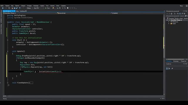Click the Property Pages wrench icon
The width and height of the screenshot is (188, 105).
tap(172, 69)
